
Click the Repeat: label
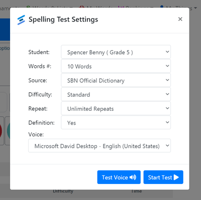click(38, 109)
